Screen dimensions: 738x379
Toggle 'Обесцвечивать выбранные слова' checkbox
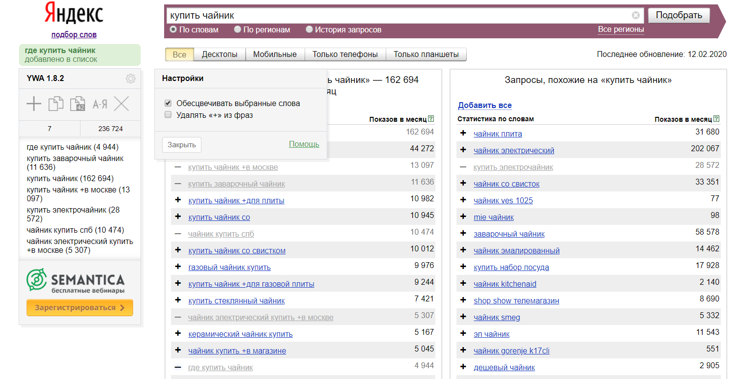(x=168, y=103)
